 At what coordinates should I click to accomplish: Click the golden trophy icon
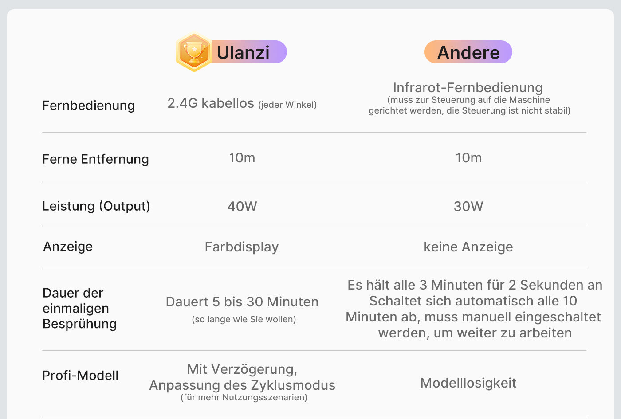click(x=194, y=52)
